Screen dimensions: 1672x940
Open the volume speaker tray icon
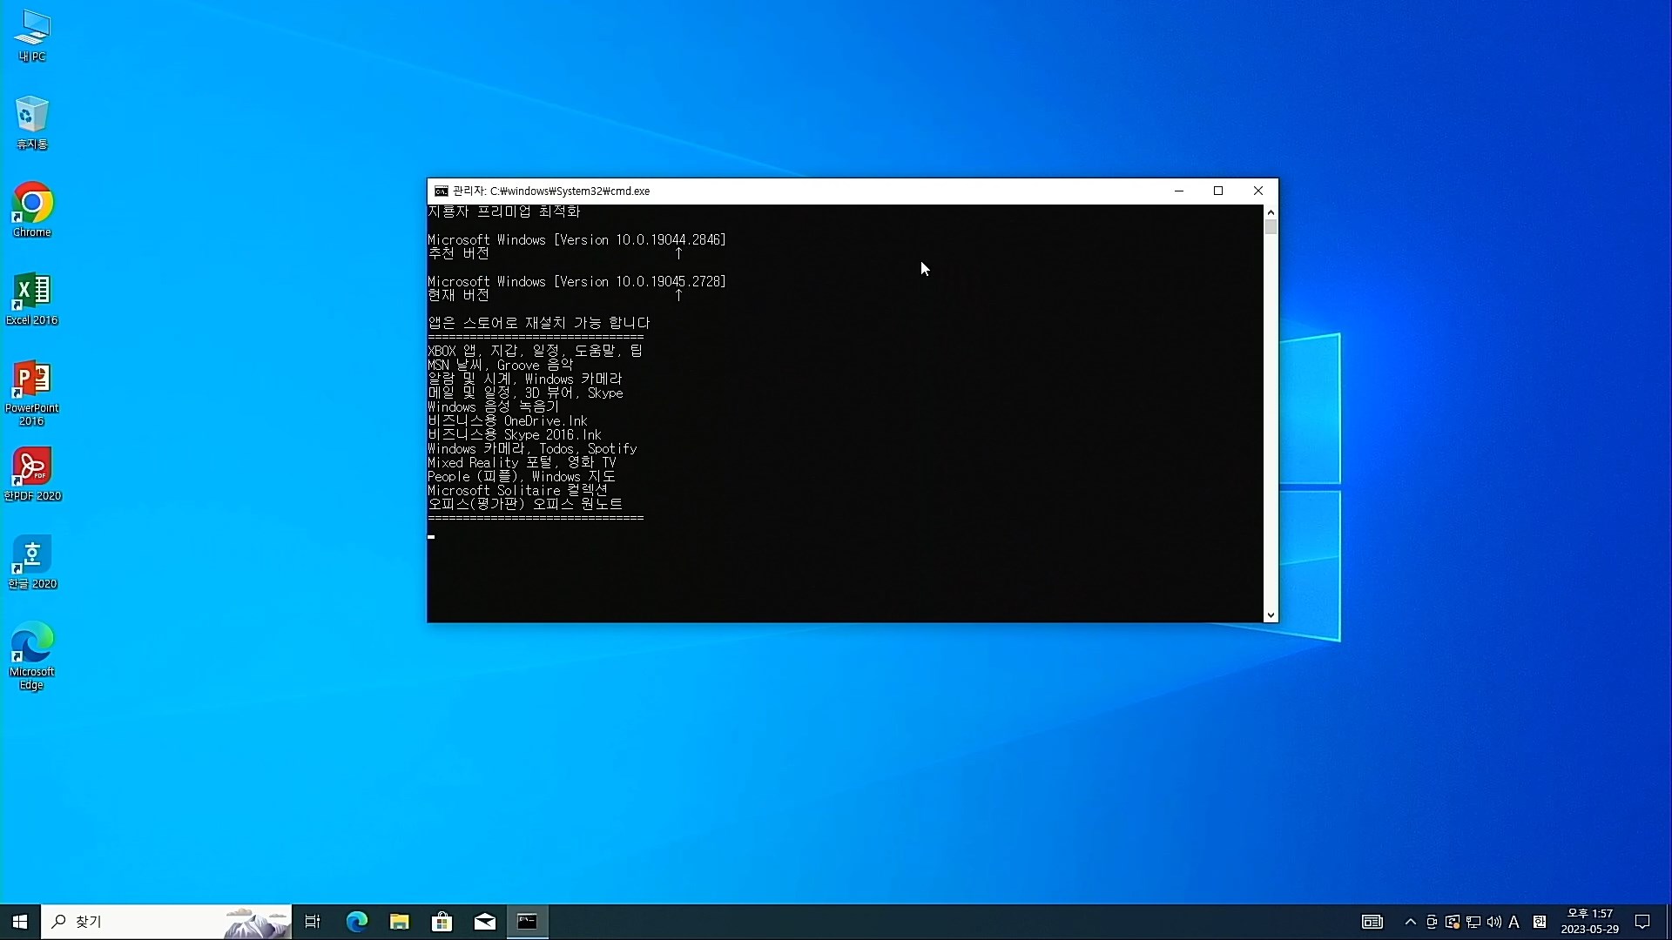1494,922
